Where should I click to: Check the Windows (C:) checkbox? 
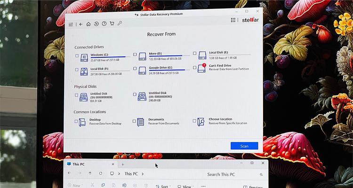77,55
